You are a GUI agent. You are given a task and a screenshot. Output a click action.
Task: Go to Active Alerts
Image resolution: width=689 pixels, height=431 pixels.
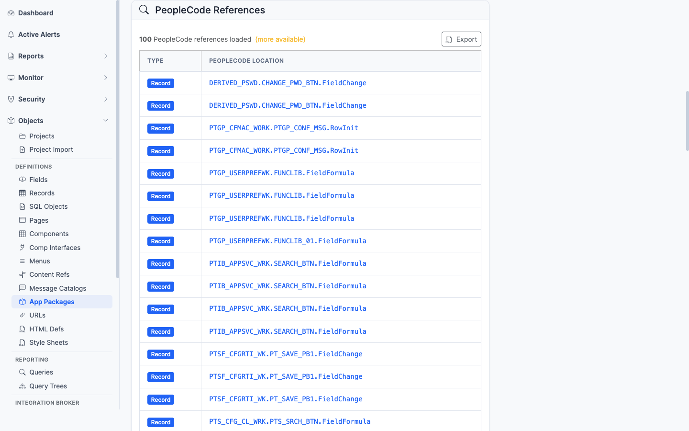tap(39, 34)
